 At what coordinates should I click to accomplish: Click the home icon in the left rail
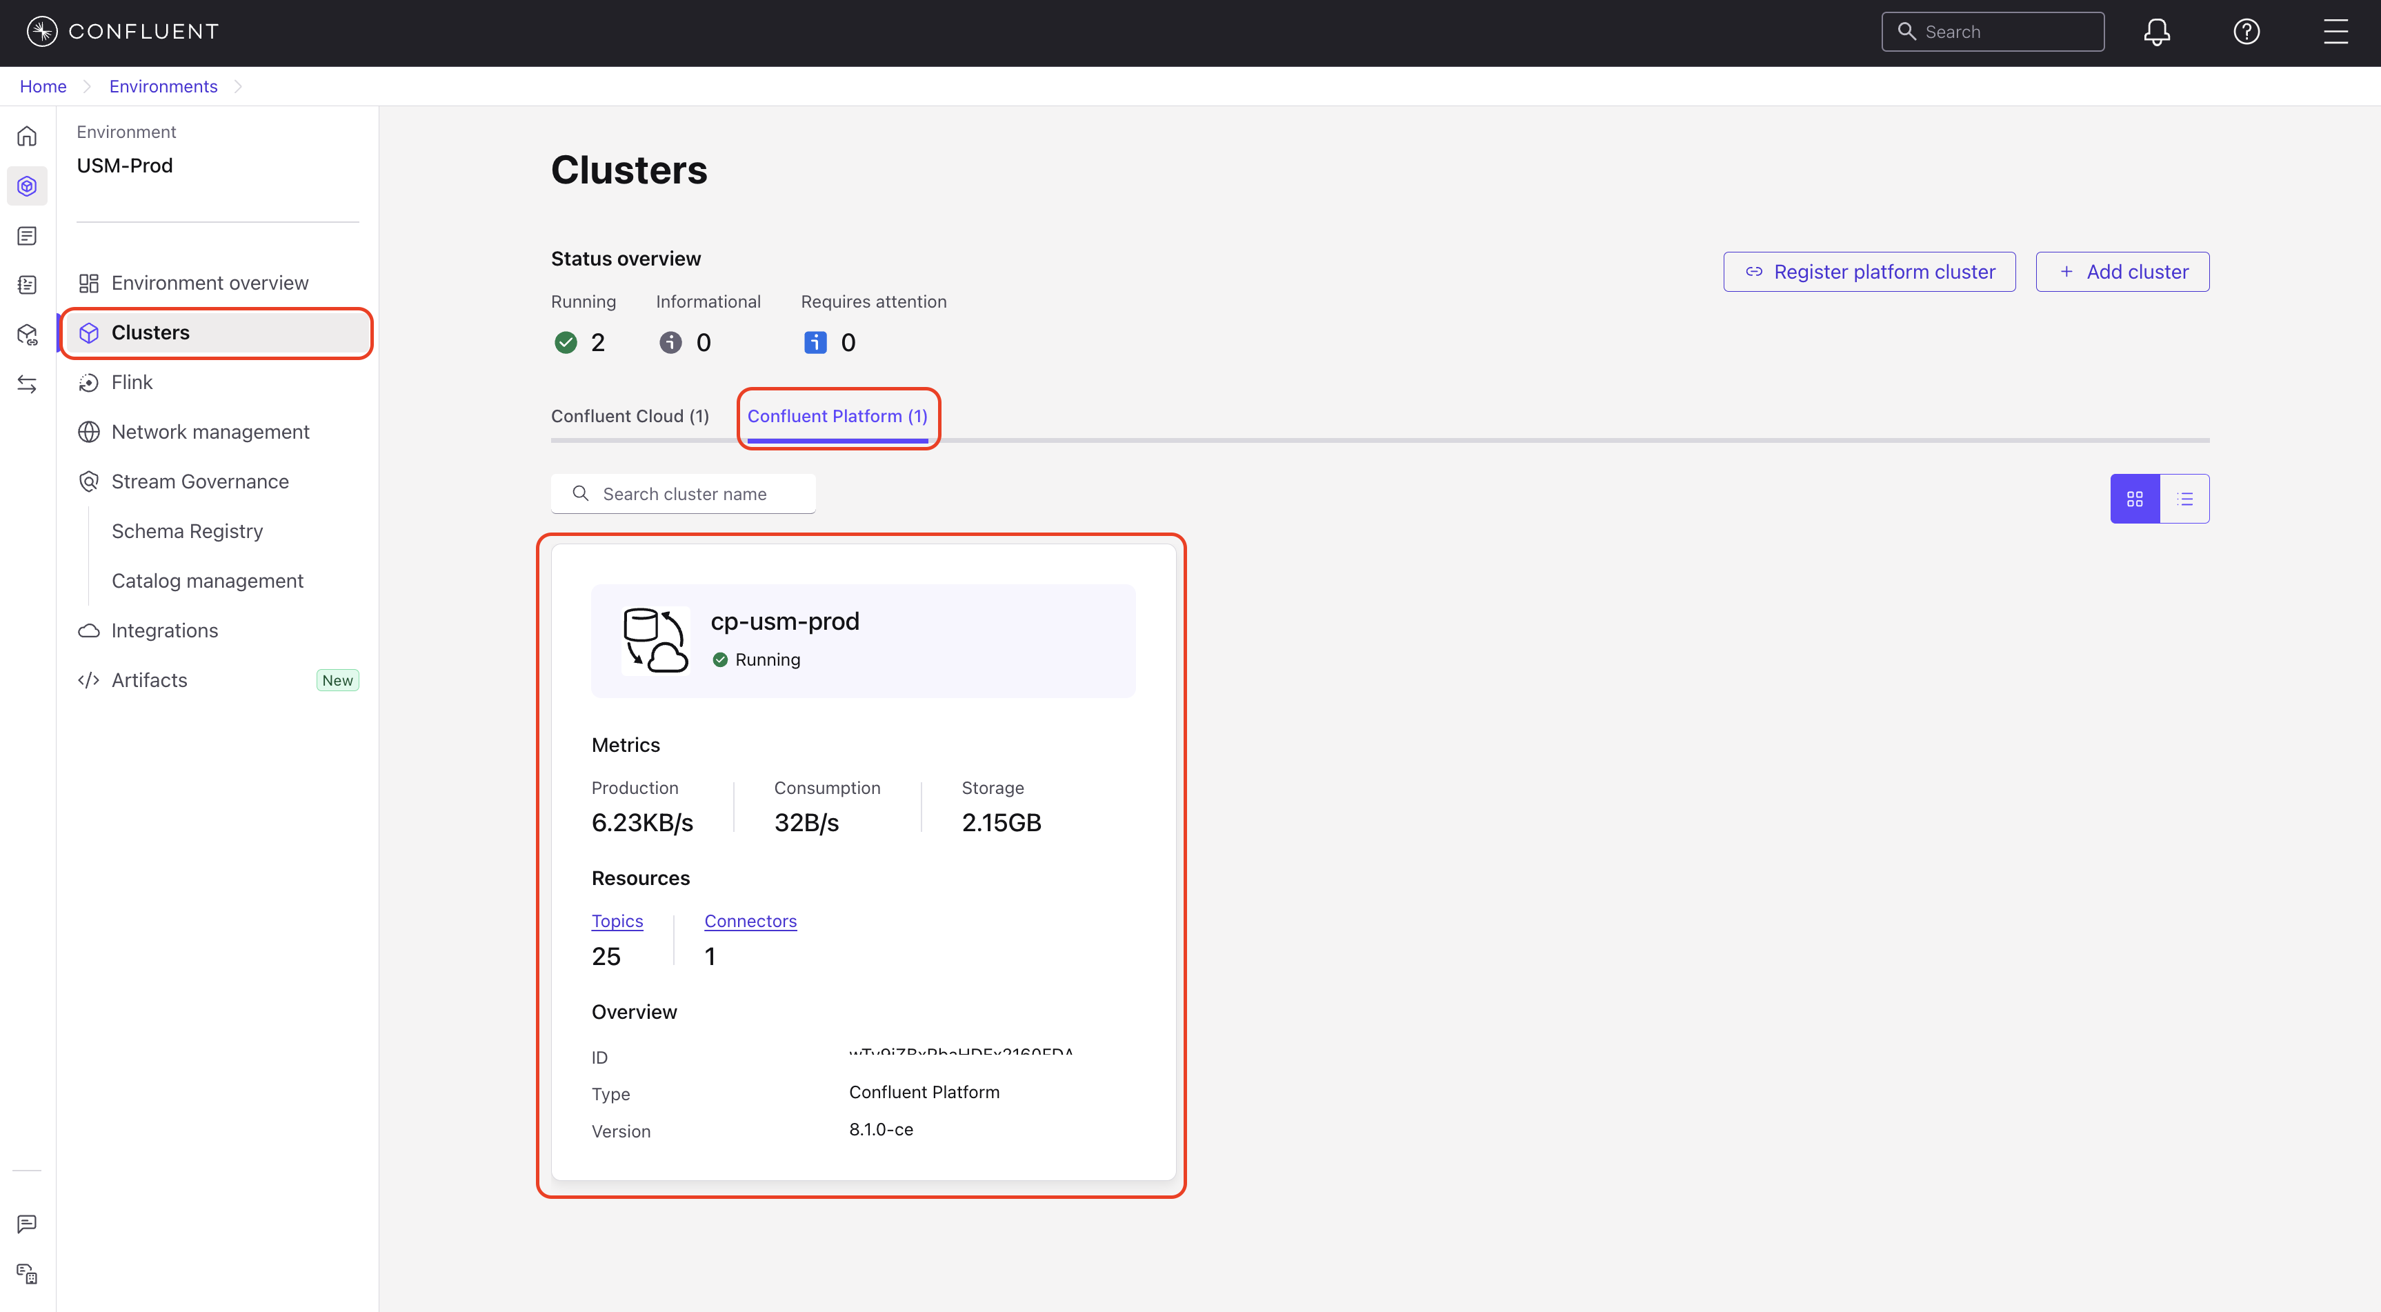coord(27,137)
